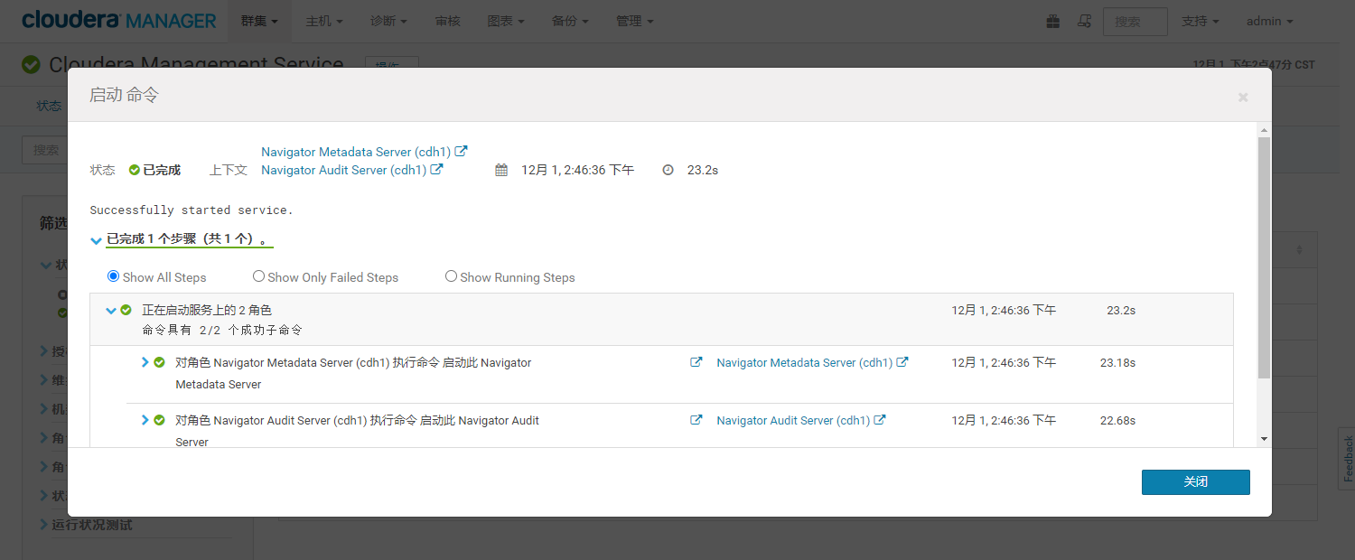Focus the 搜索 field under the 状态 tab

(45, 150)
